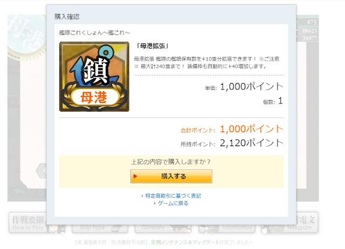Click the 母港拡張 item icon image

tap(94, 77)
